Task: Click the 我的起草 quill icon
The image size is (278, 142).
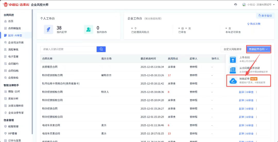Action: [x=48, y=29]
